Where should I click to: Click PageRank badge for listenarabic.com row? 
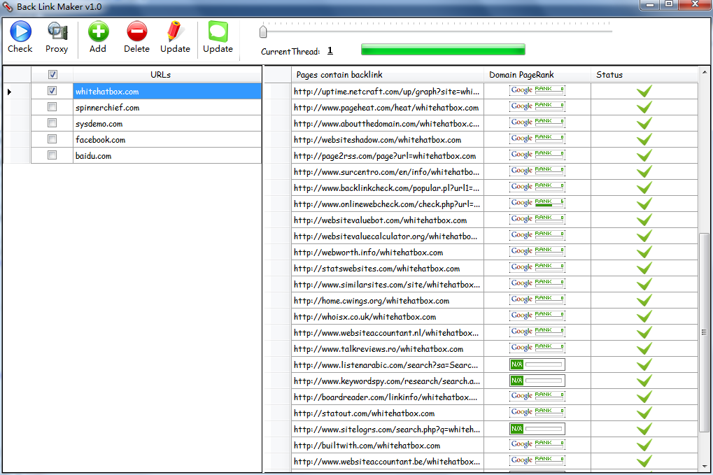(537, 364)
